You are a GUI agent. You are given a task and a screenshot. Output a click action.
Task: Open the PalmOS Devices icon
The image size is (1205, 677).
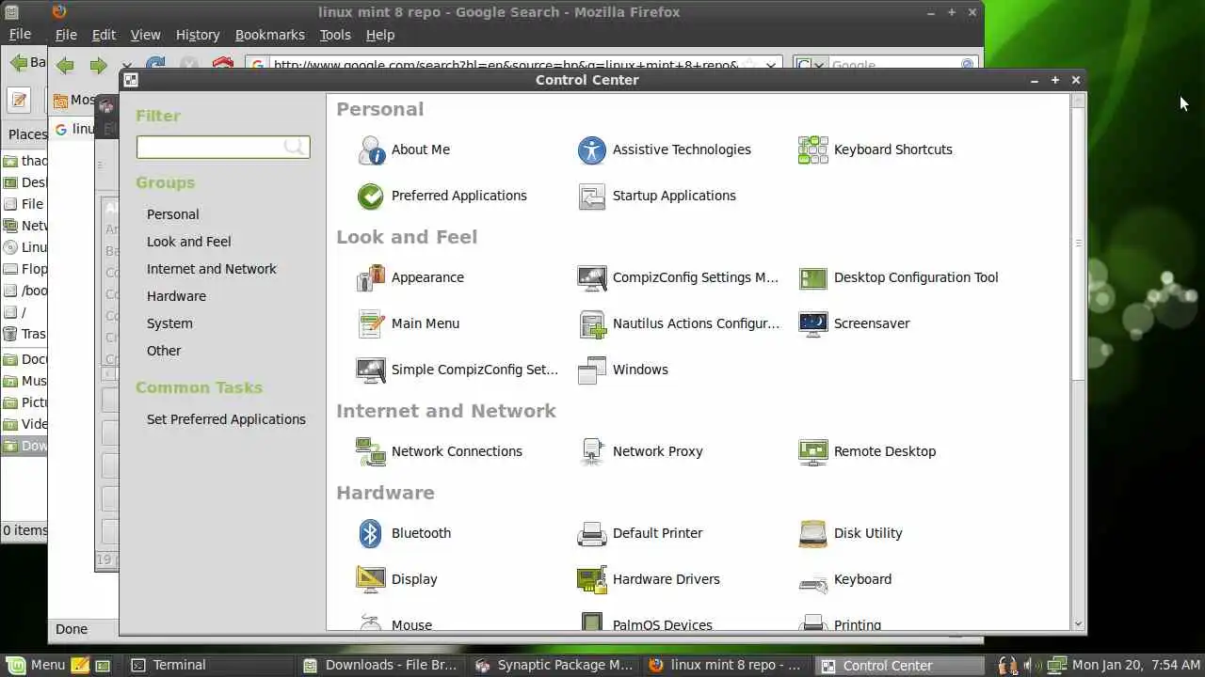pyautogui.click(x=592, y=621)
